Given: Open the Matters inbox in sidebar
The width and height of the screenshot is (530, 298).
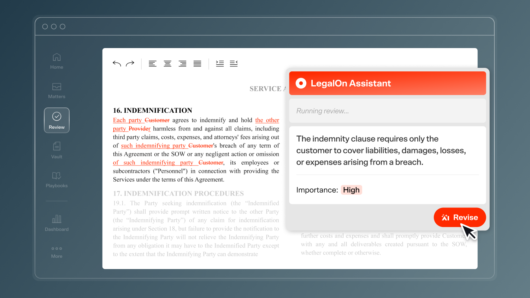Looking at the screenshot, I should 57,90.
